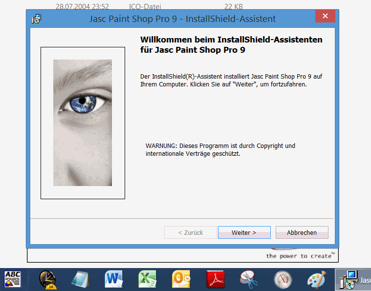
Task: Click the WARNUNG copyright text
Action: [x=220, y=149]
